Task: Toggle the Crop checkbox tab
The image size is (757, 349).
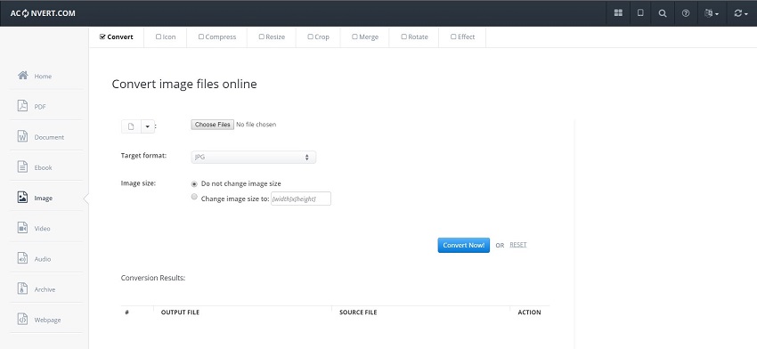Action: click(319, 37)
